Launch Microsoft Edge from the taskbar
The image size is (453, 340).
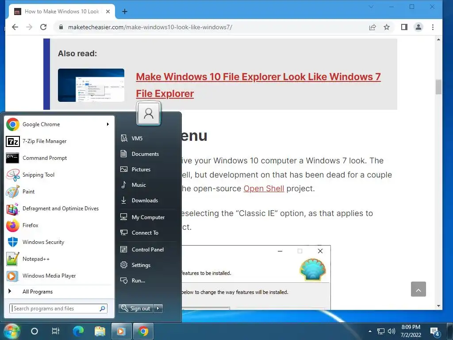coord(78,331)
